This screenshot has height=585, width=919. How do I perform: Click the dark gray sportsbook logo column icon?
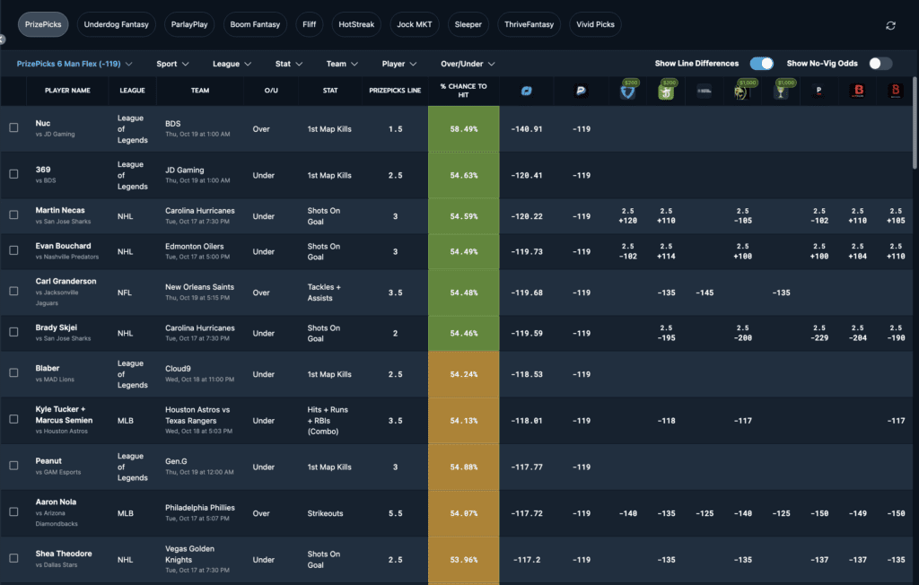(704, 91)
